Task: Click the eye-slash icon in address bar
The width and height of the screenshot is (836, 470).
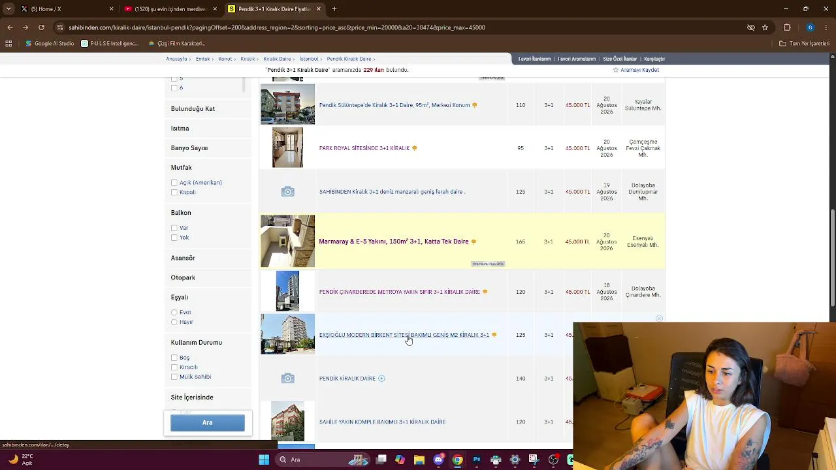Action: coord(751,27)
